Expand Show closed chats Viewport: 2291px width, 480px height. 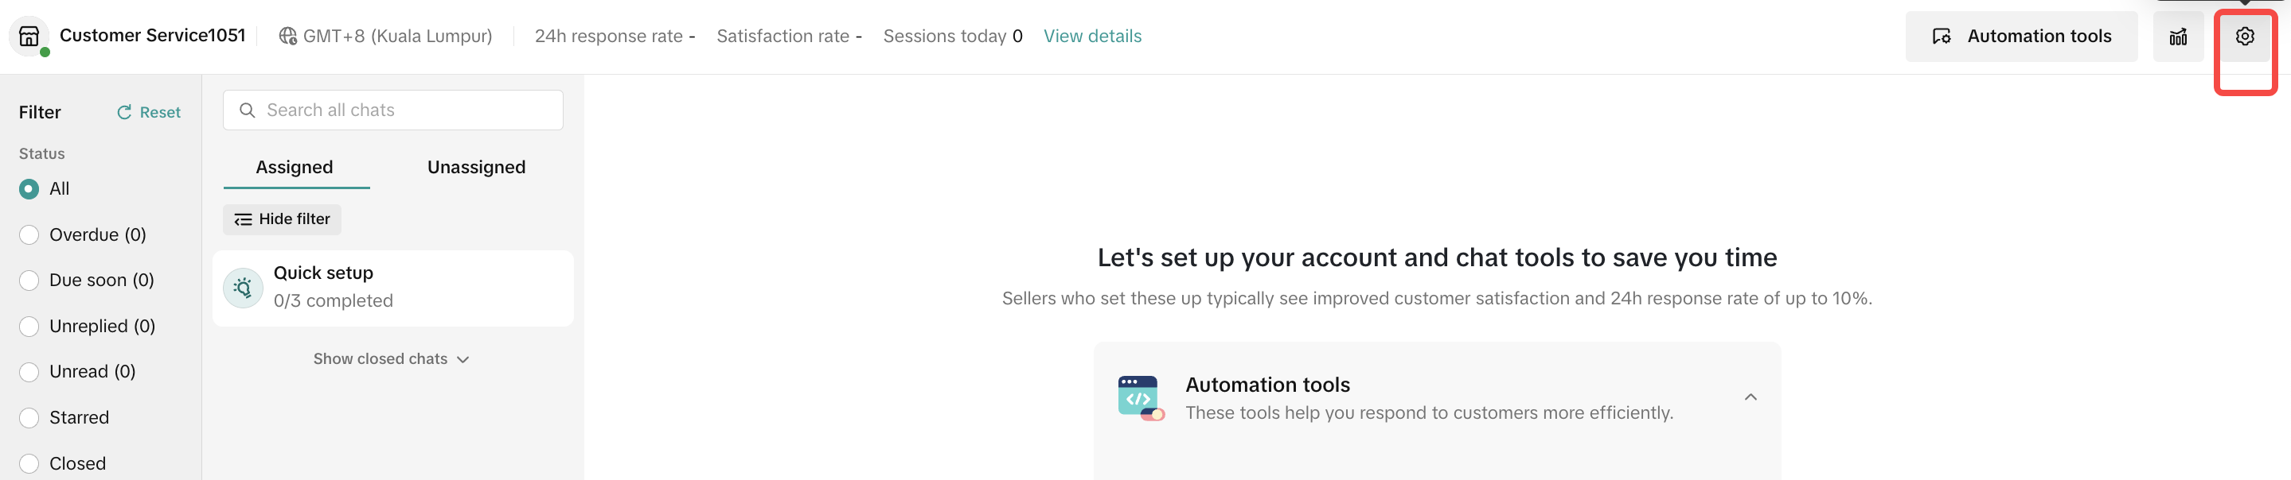pyautogui.click(x=392, y=359)
